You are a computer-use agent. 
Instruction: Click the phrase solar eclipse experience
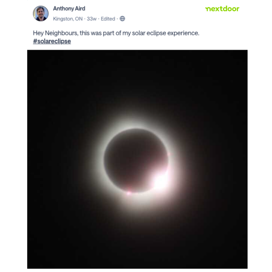[165, 33]
